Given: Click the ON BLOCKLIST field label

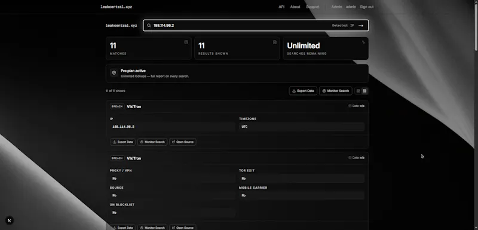Looking at the screenshot, I should pyautogui.click(x=122, y=205).
